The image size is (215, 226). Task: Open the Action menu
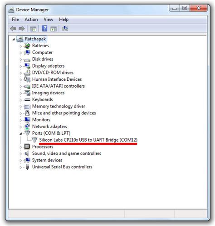tap(31, 20)
